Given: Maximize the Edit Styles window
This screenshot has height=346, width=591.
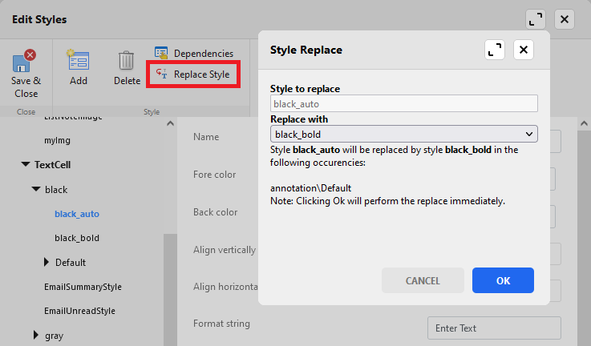Looking at the screenshot, I should click(x=536, y=19).
